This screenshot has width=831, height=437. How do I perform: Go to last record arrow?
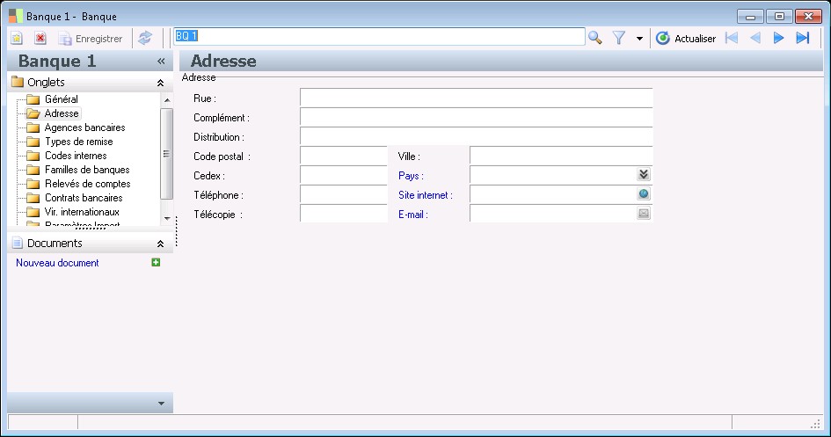coord(803,38)
